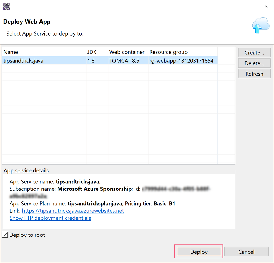Image resolution: width=274 pixels, height=263 pixels.
Task: Click the App service details label
Action: 26,170
